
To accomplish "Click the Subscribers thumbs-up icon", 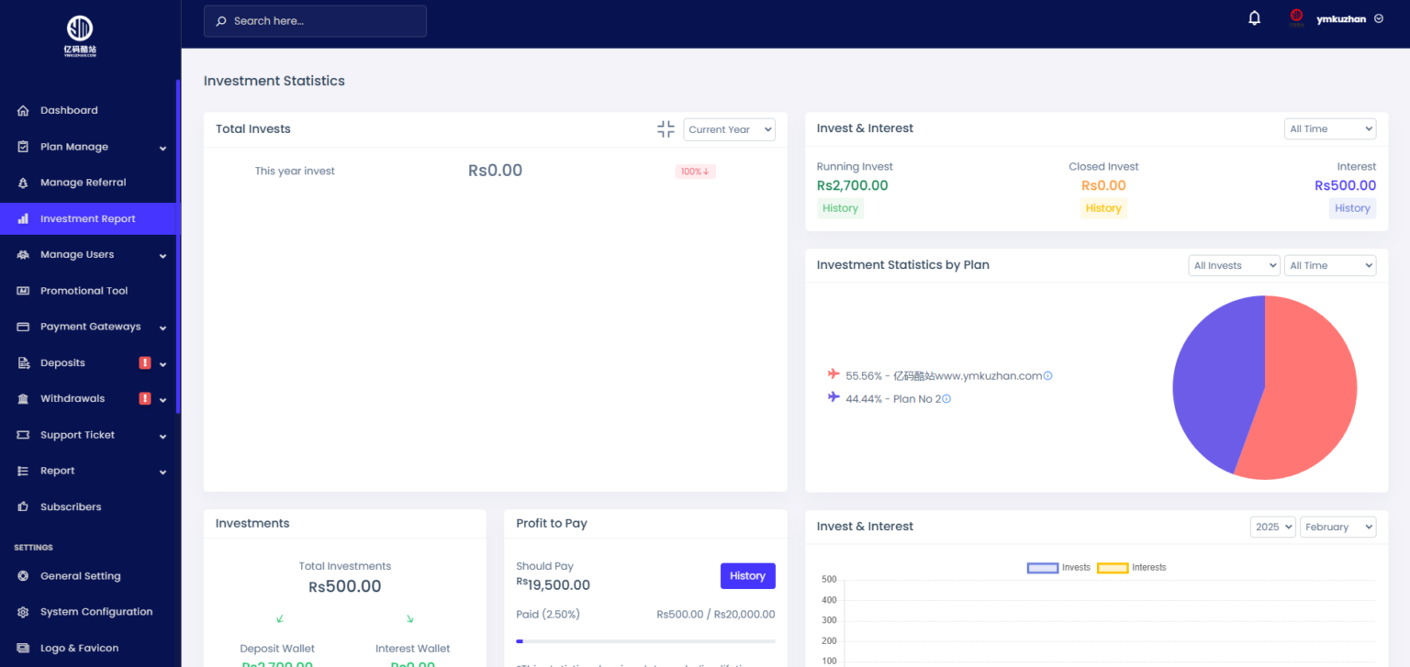I will tap(23, 507).
